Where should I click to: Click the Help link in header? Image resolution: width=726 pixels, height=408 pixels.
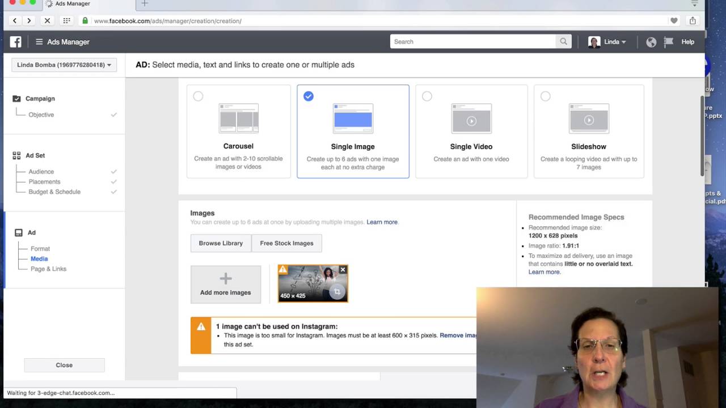coord(687,42)
